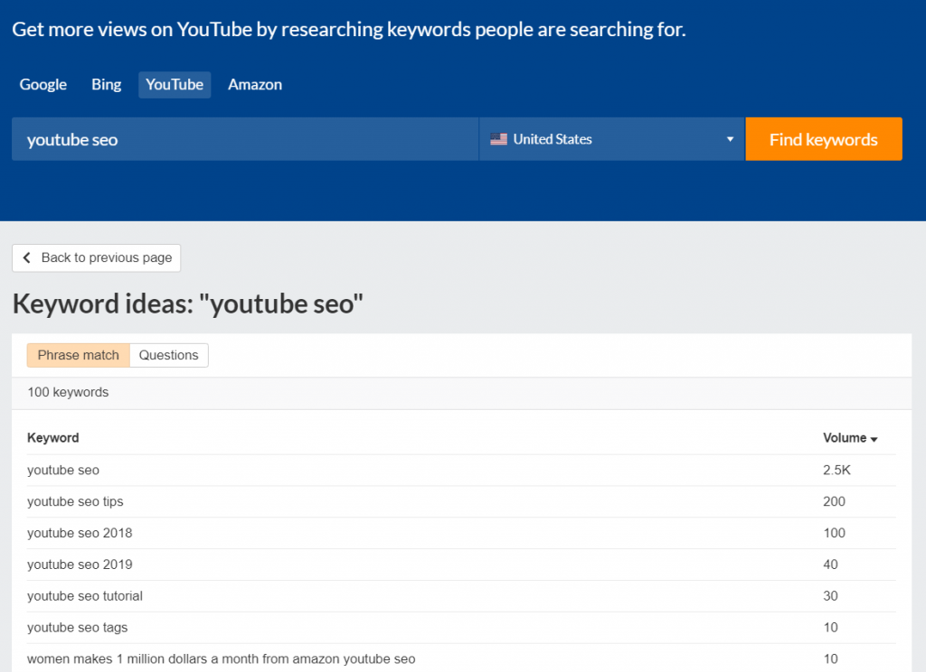Go back using Back to previous page
This screenshot has height=672, width=926.
[x=96, y=257]
